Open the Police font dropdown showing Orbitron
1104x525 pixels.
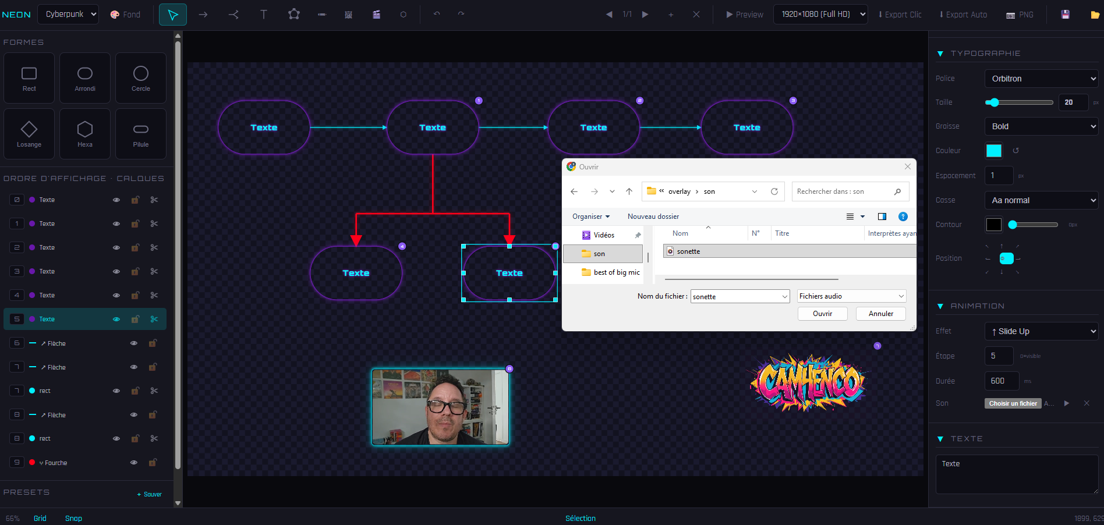pos(1041,79)
